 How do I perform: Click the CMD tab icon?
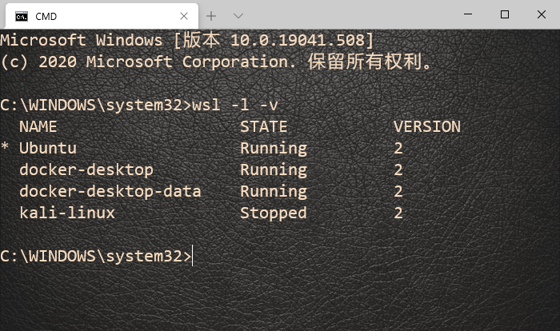click(x=22, y=17)
